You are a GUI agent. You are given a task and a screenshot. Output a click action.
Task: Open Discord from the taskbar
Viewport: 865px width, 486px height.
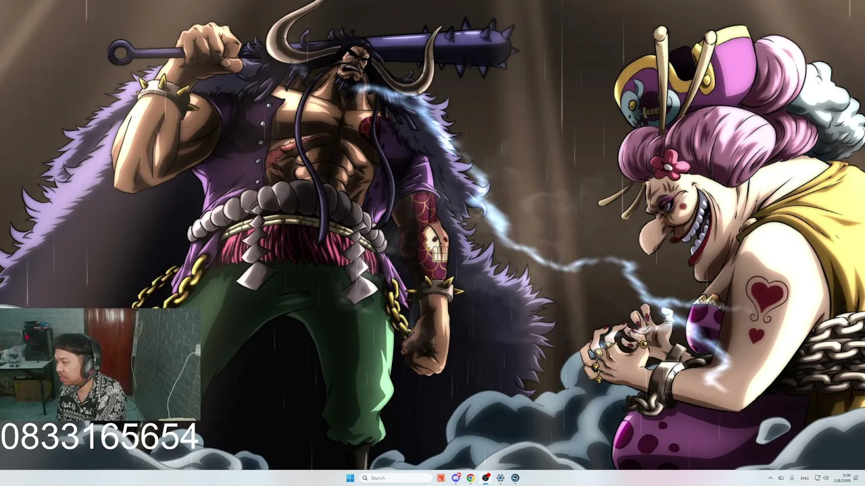tap(456, 478)
